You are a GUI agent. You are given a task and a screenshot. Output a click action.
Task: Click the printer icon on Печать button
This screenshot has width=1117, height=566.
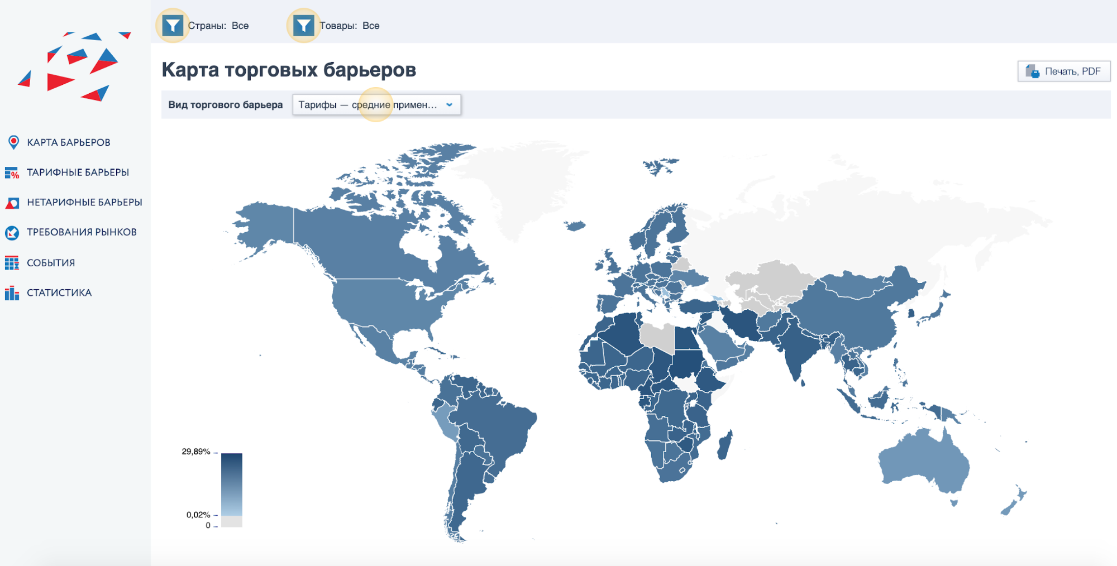pos(1032,71)
